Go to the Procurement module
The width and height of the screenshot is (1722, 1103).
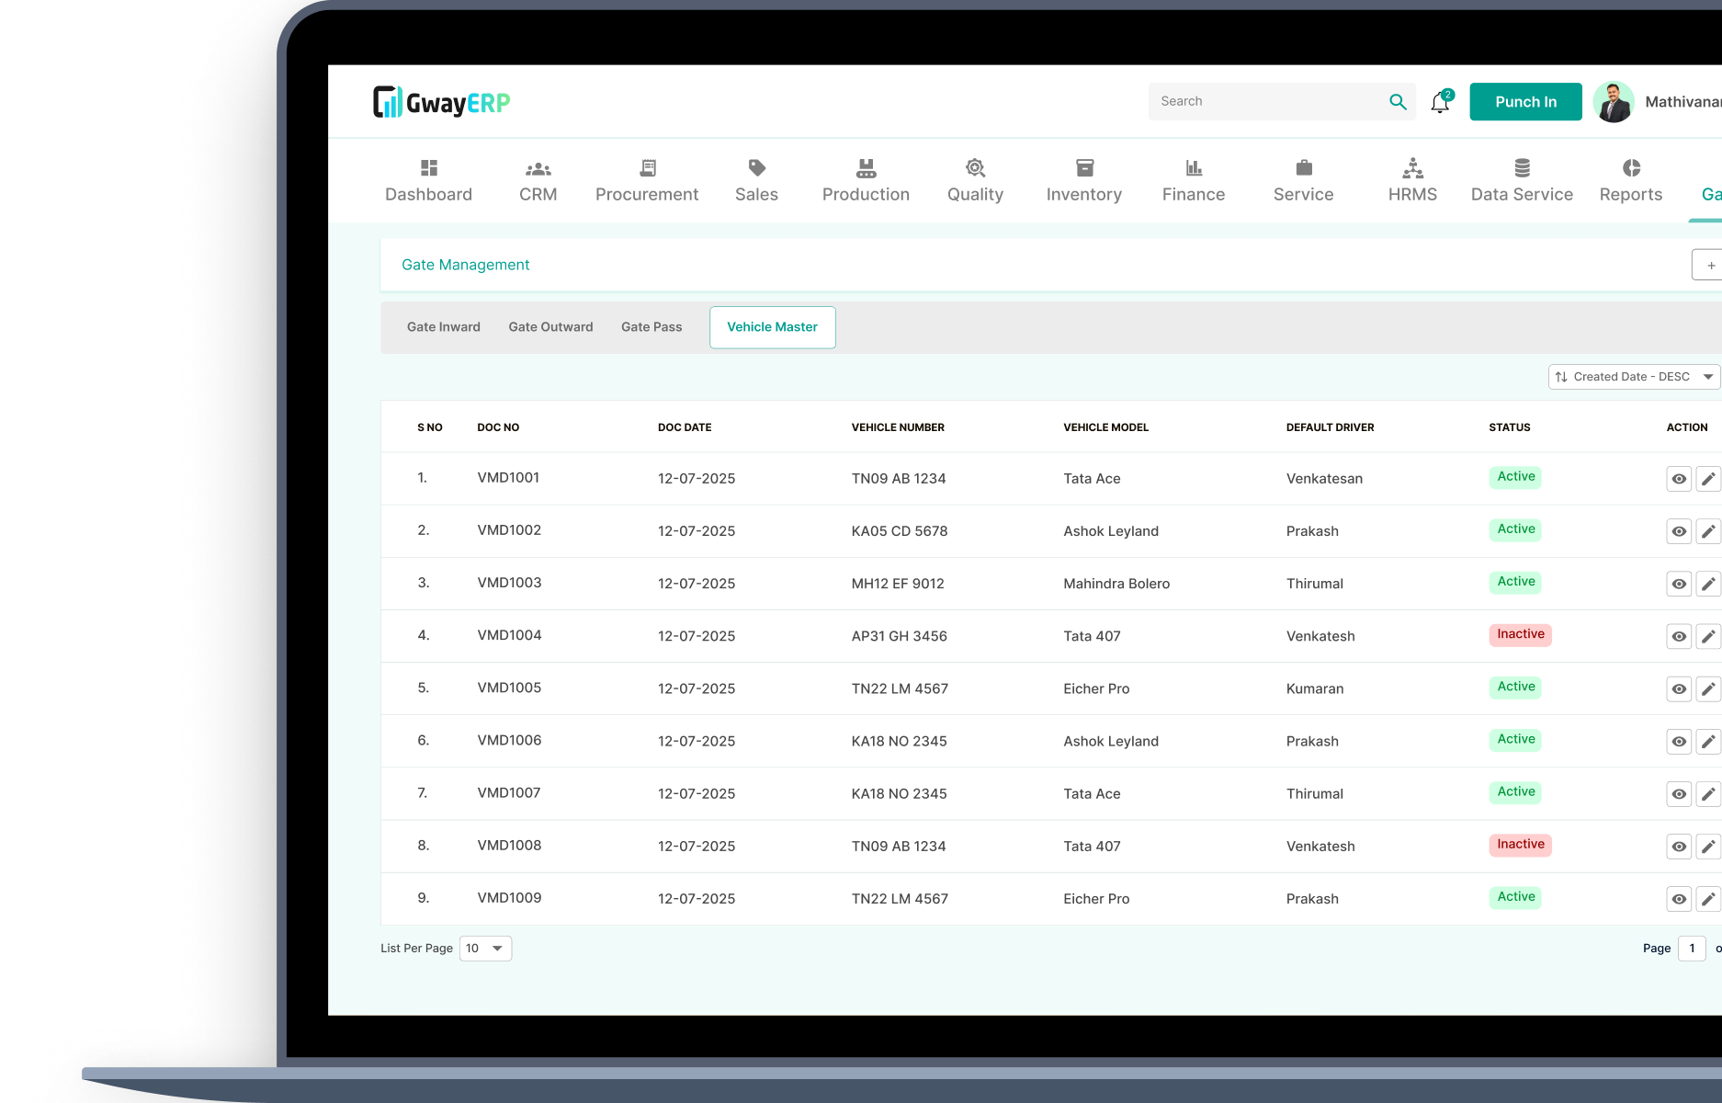tap(647, 180)
